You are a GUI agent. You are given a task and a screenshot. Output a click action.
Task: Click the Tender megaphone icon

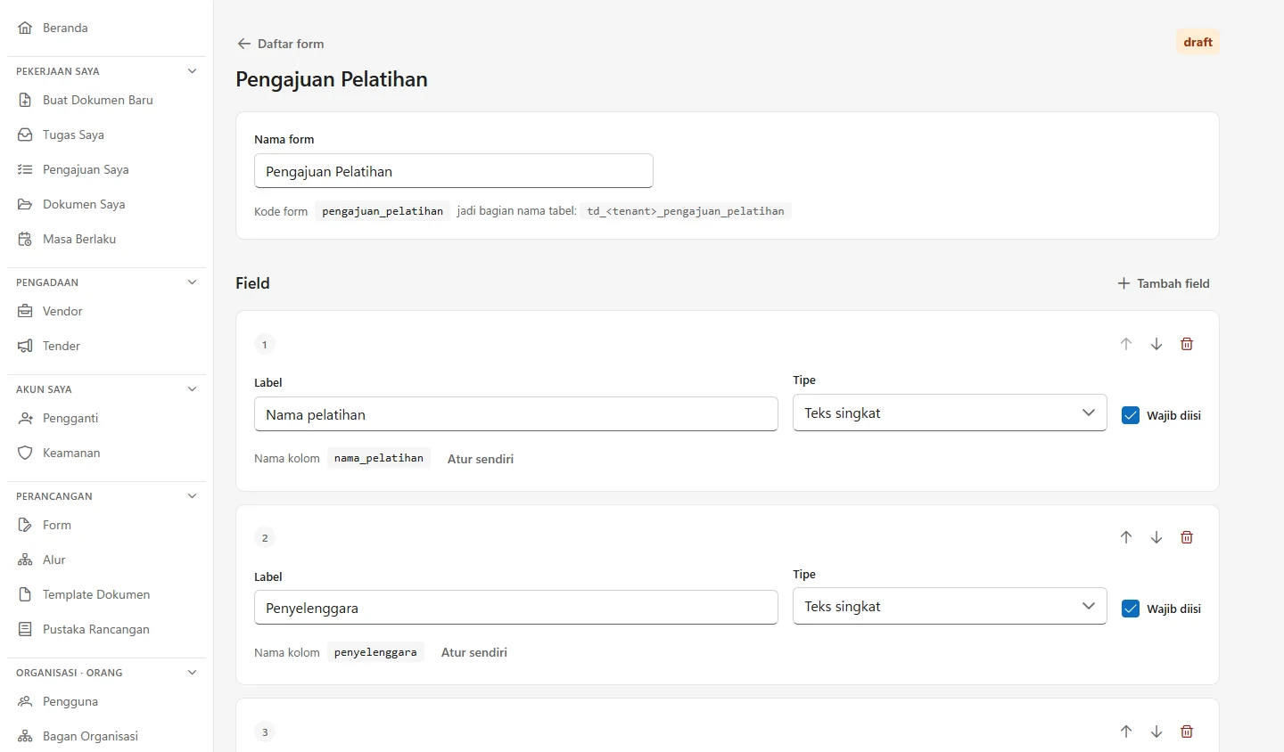point(25,346)
